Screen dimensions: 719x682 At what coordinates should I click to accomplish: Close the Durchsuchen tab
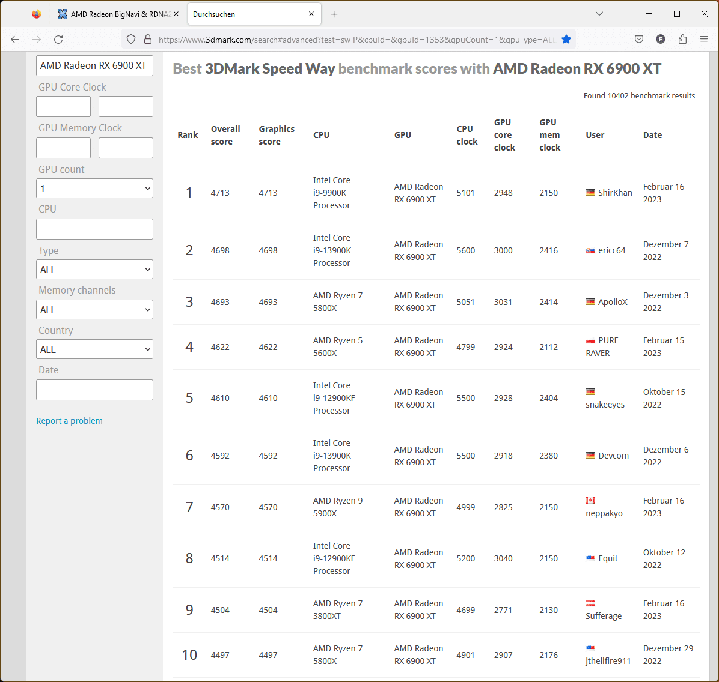[311, 14]
